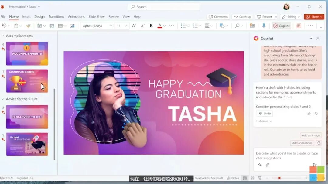Open the ribbon overflow ellipsis menu
Screen dimensions: 328x184
tap(310, 26)
